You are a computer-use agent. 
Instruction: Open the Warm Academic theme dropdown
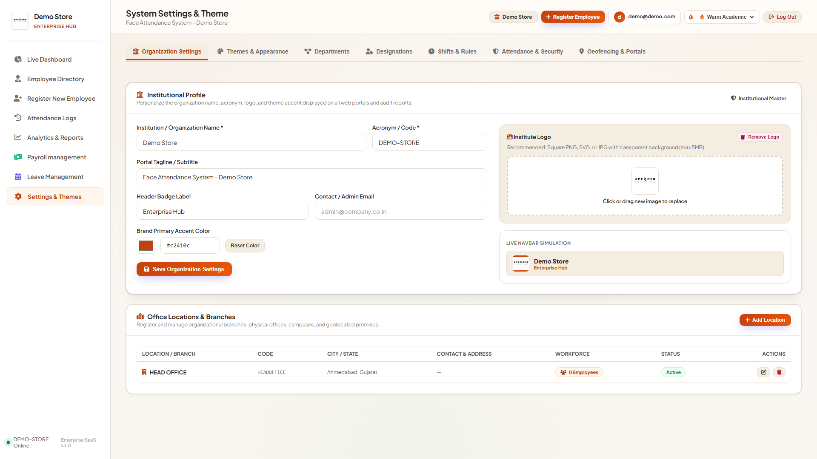[x=727, y=17]
